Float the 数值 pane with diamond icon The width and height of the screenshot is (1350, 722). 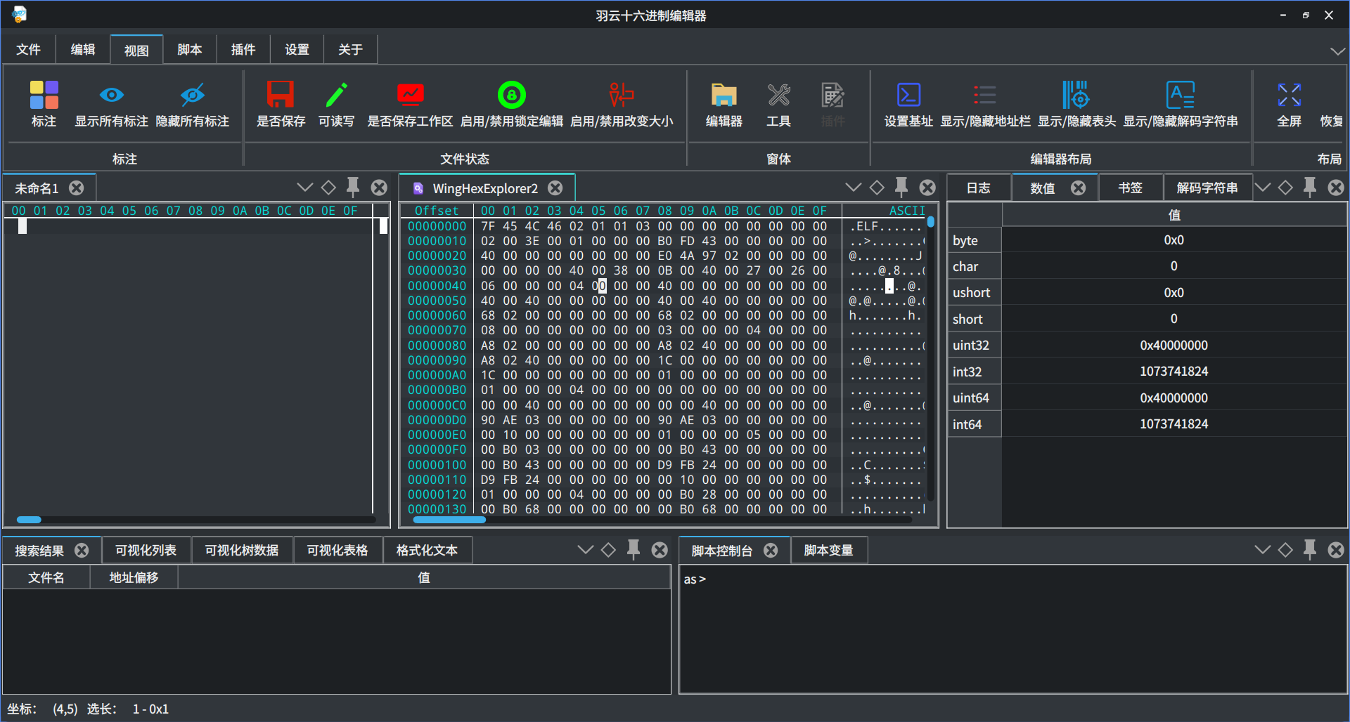(x=1285, y=187)
